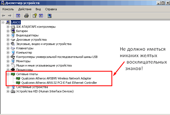This screenshot has height=115, width=170.
Task: Minimize the Диспетчер устройств window
Action: click(x=158, y=3)
